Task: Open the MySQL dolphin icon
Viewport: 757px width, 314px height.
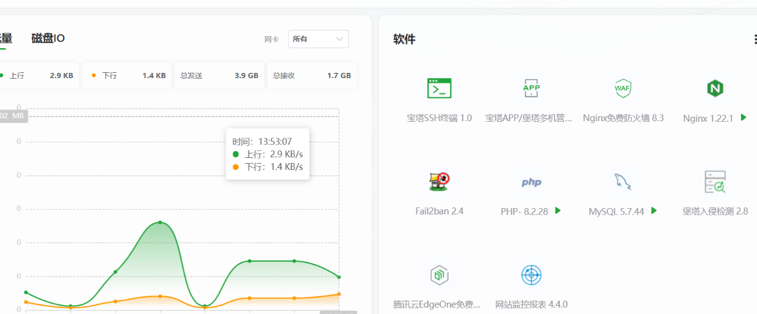Action: coord(623,182)
